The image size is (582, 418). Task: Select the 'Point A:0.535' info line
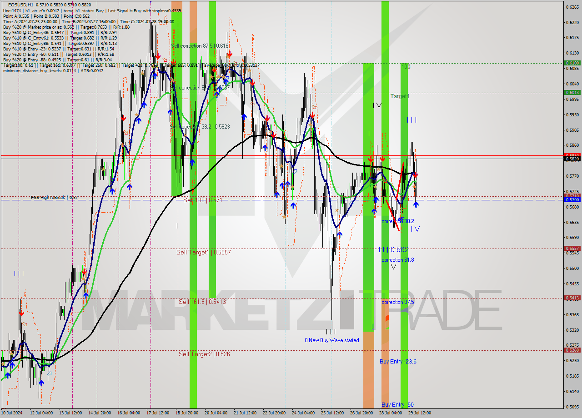(x=45, y=15)
